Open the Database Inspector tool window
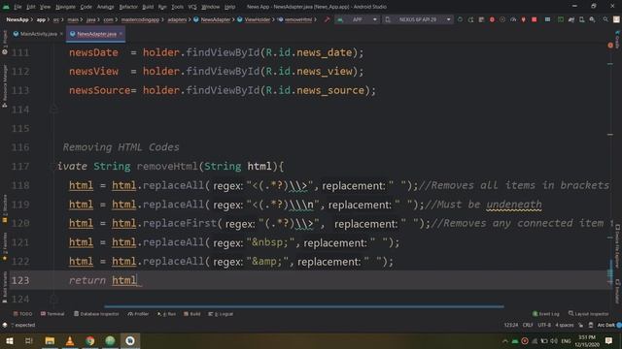This screenshot has height=349, width=622. (96, 314)
